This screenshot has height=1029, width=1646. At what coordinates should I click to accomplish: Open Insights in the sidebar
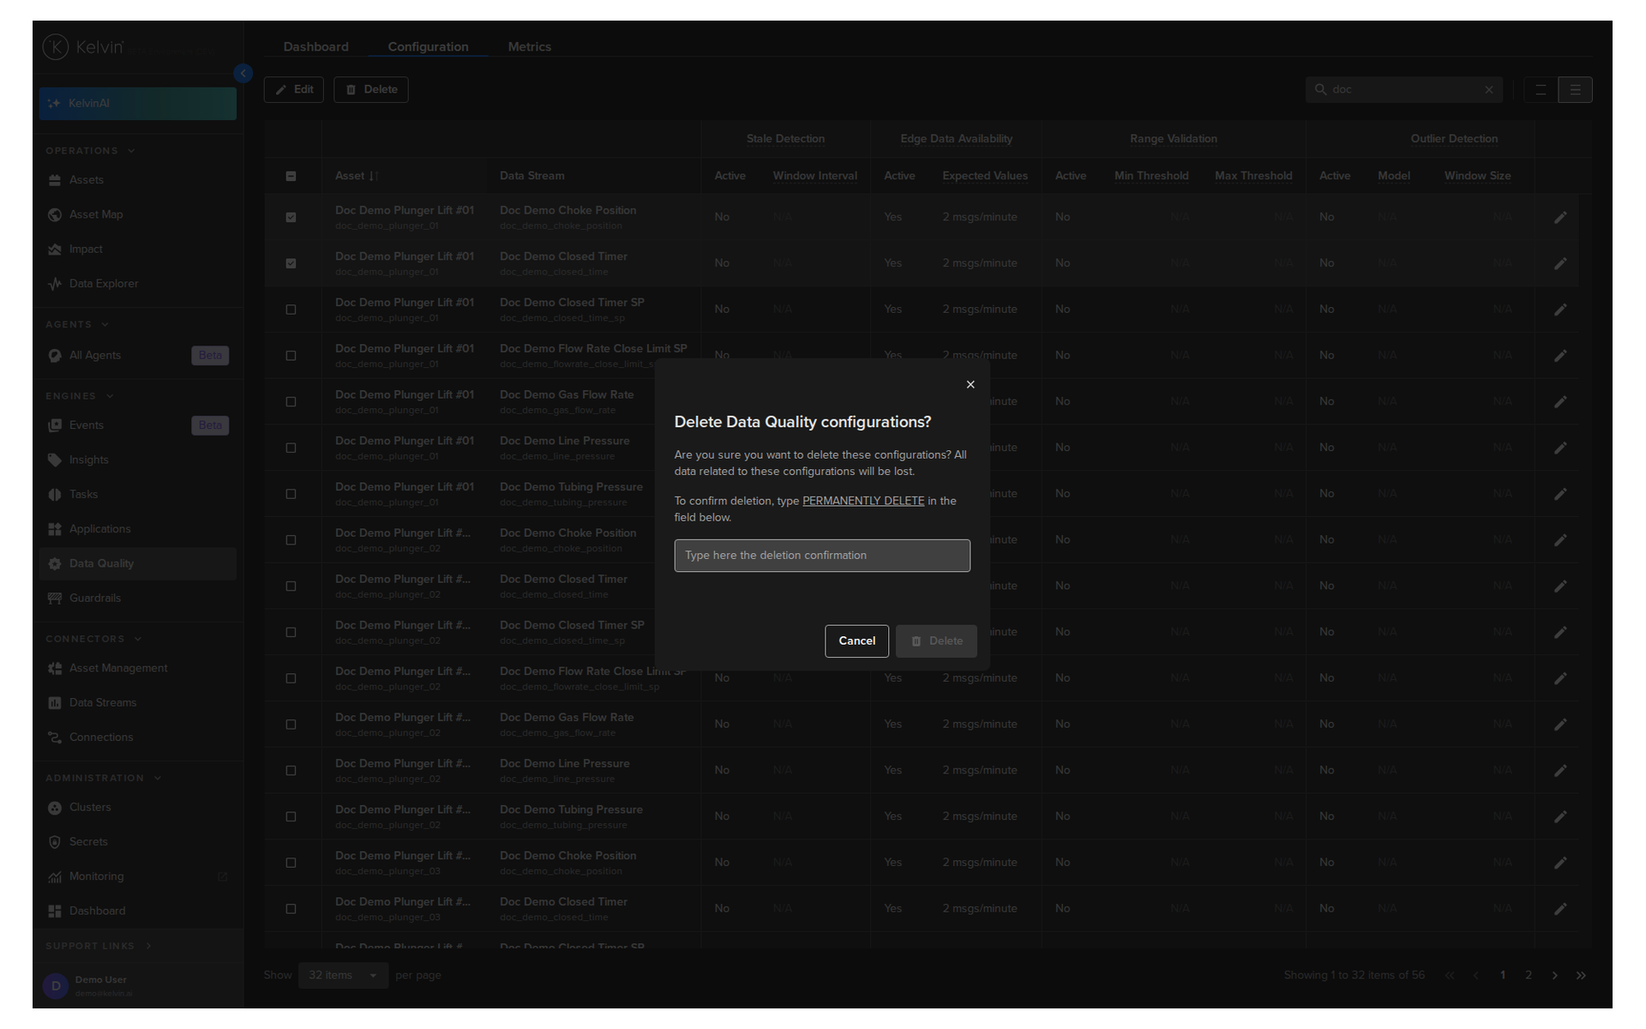[137, 460]
